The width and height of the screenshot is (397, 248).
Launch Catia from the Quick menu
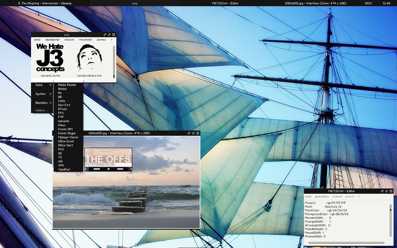69,101
